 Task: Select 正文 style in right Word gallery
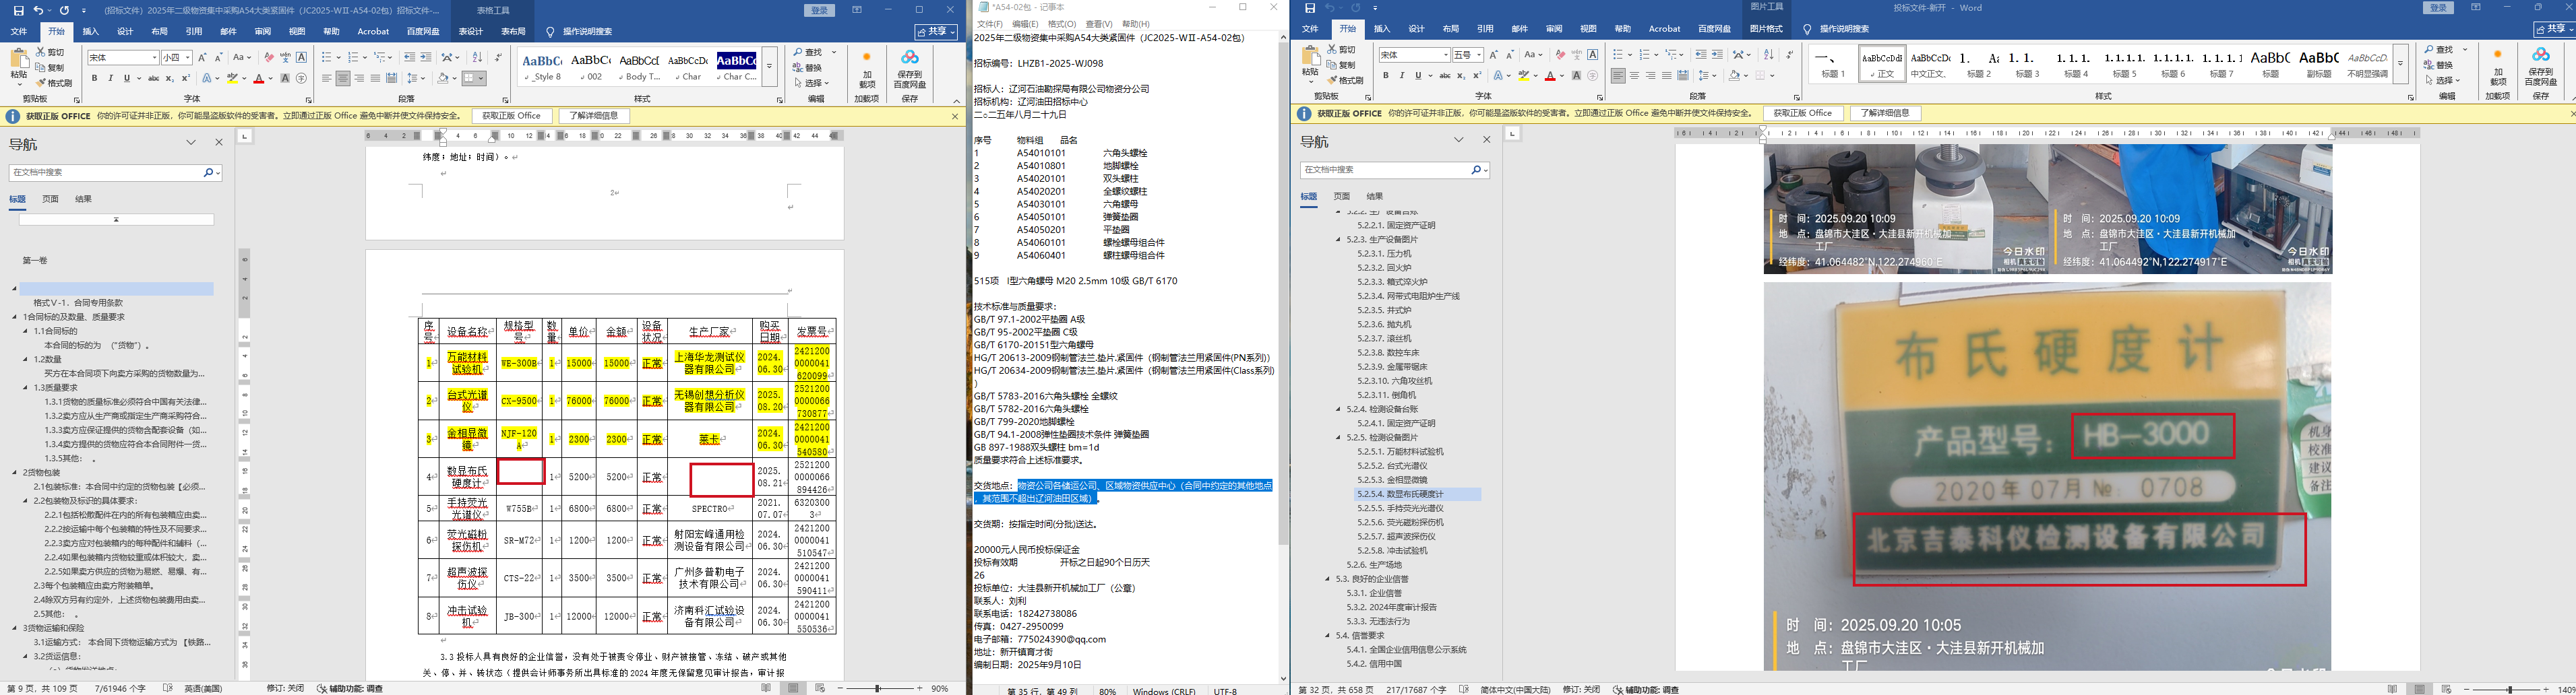click(x=1883, y=64)
